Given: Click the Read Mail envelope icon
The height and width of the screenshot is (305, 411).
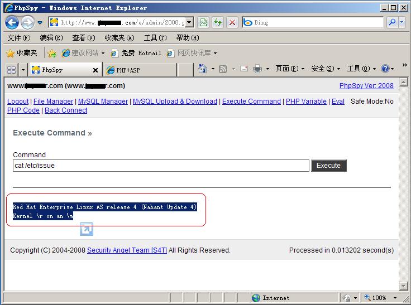Looking at the screenshot, I should pos(244,69).
